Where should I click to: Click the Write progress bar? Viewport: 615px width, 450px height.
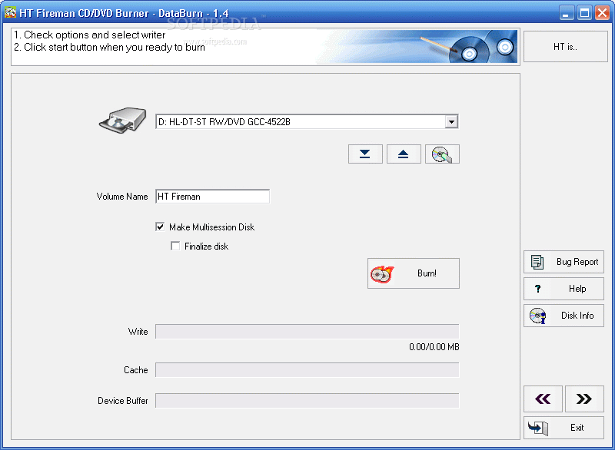click(307, 331)
